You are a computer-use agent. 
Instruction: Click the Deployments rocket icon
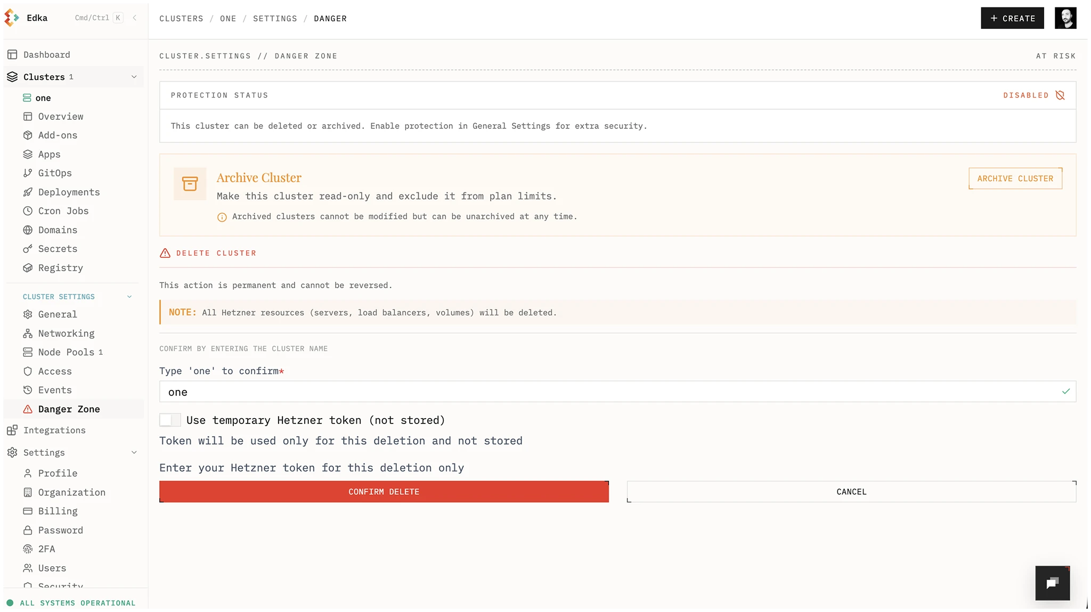(28, 192)
